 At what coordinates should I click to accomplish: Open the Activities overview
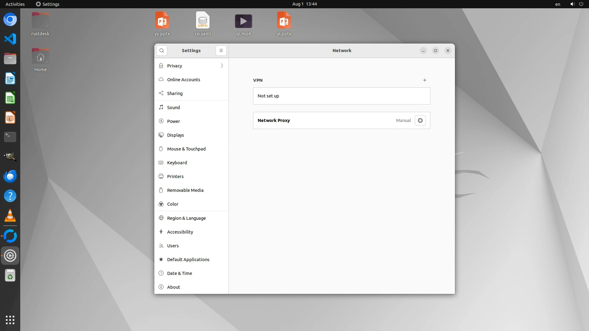pyautogui.click(x=15, y=4)
